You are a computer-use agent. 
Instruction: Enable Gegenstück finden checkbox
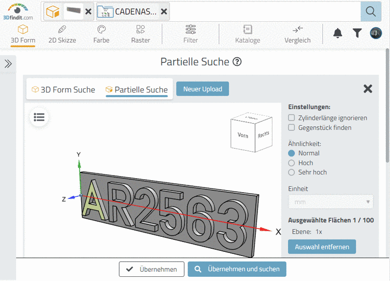[x=291, y=127]
